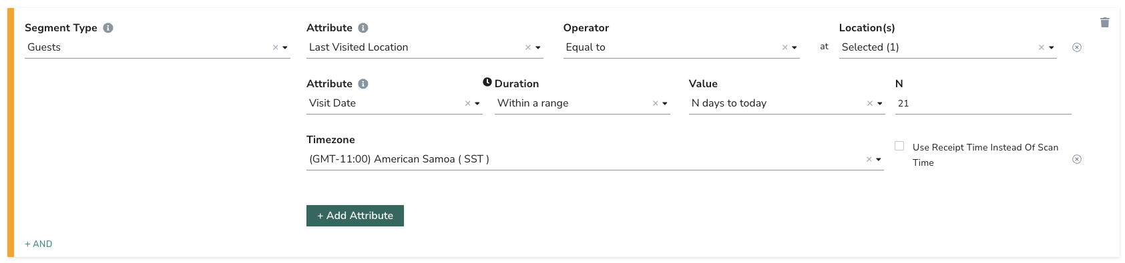Delete the segment with trash icon
The image size is (1125, 263).
click(x=1104, y=23)
